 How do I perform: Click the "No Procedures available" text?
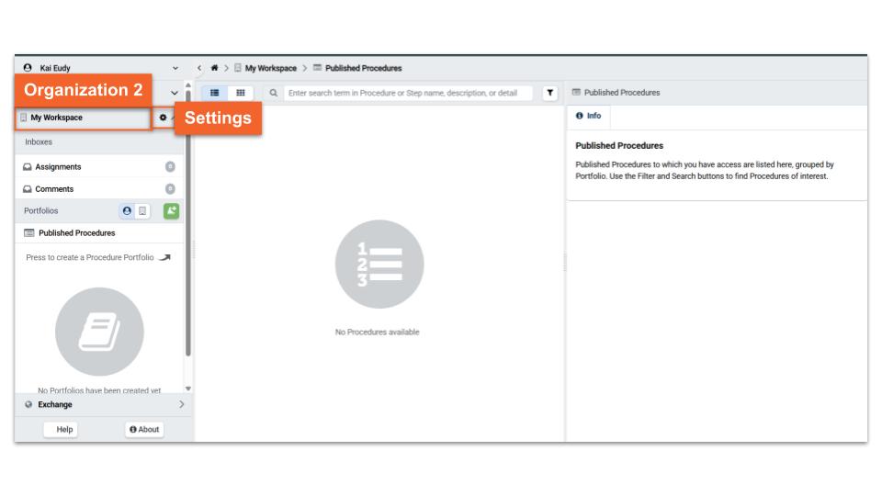(377, 333)
